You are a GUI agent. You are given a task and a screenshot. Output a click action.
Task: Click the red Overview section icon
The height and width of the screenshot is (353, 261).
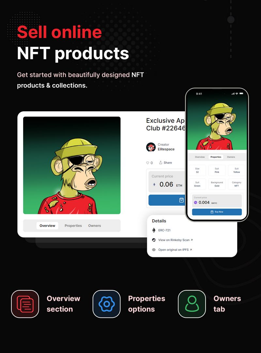[25, 304]
